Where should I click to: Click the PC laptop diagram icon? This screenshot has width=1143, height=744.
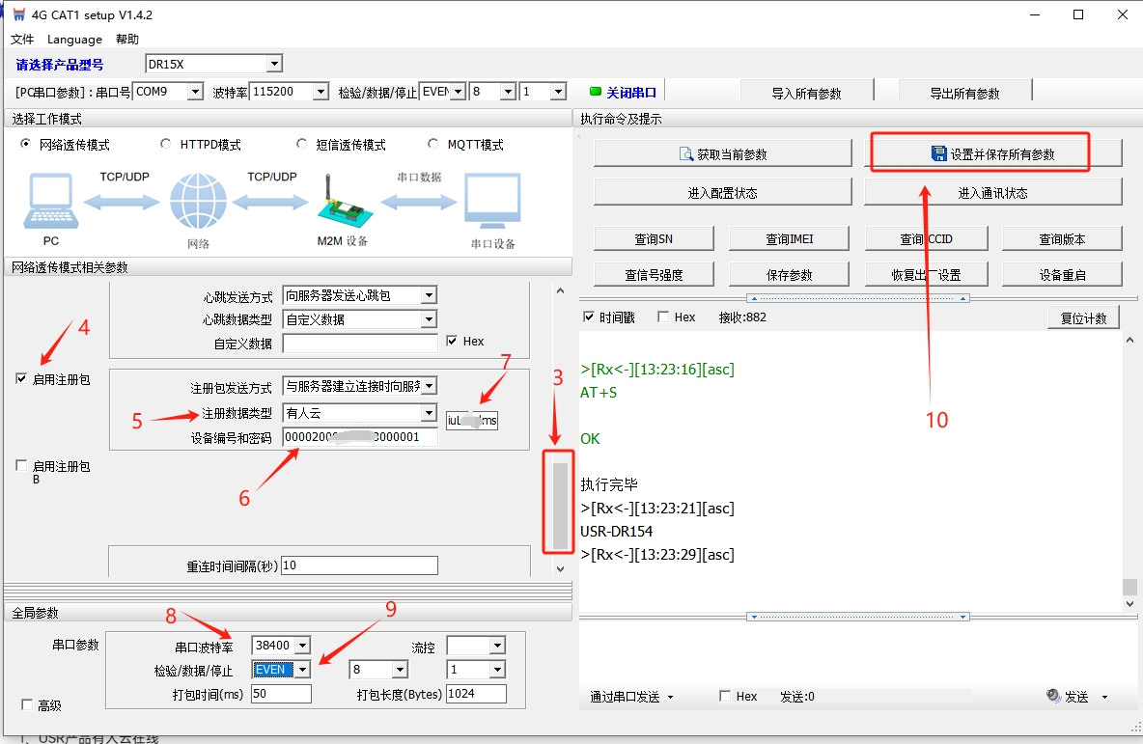click(51, 201)
